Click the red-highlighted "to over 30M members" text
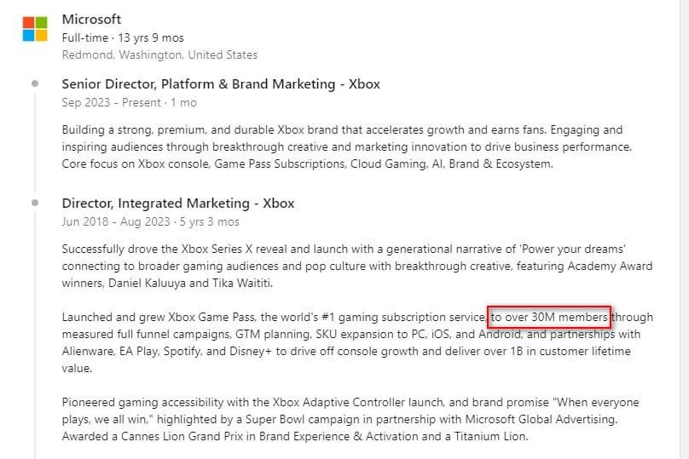 [549, 318]
